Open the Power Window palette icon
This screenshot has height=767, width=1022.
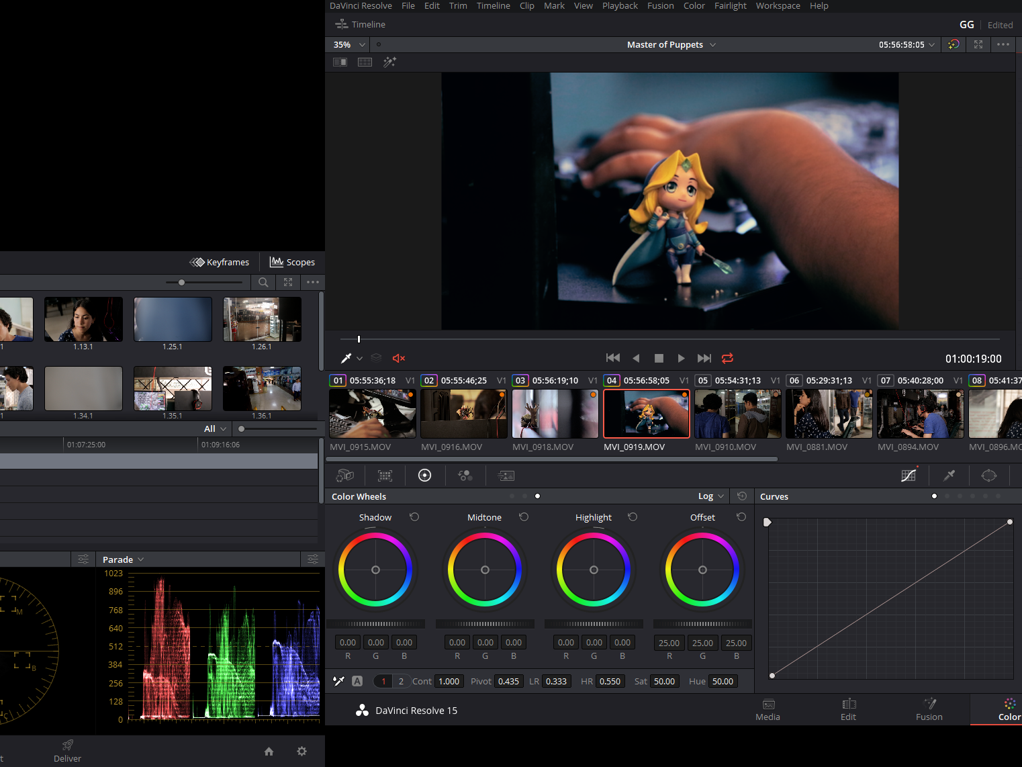tap(989, 476)
